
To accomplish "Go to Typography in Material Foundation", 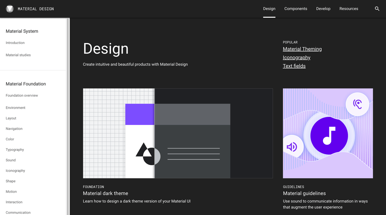I will 15,150.
